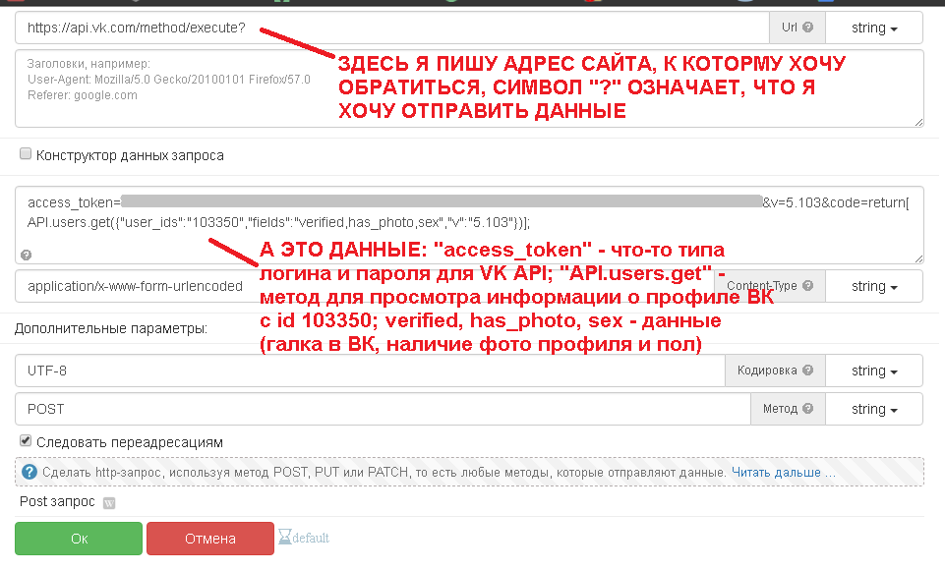Image resolution: width=945 pixels, height=571 pixels.
Task: Open string type dropdown for Кодировка
Action: (x=874, y=371)
